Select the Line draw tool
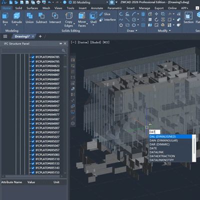 point(127,19)
